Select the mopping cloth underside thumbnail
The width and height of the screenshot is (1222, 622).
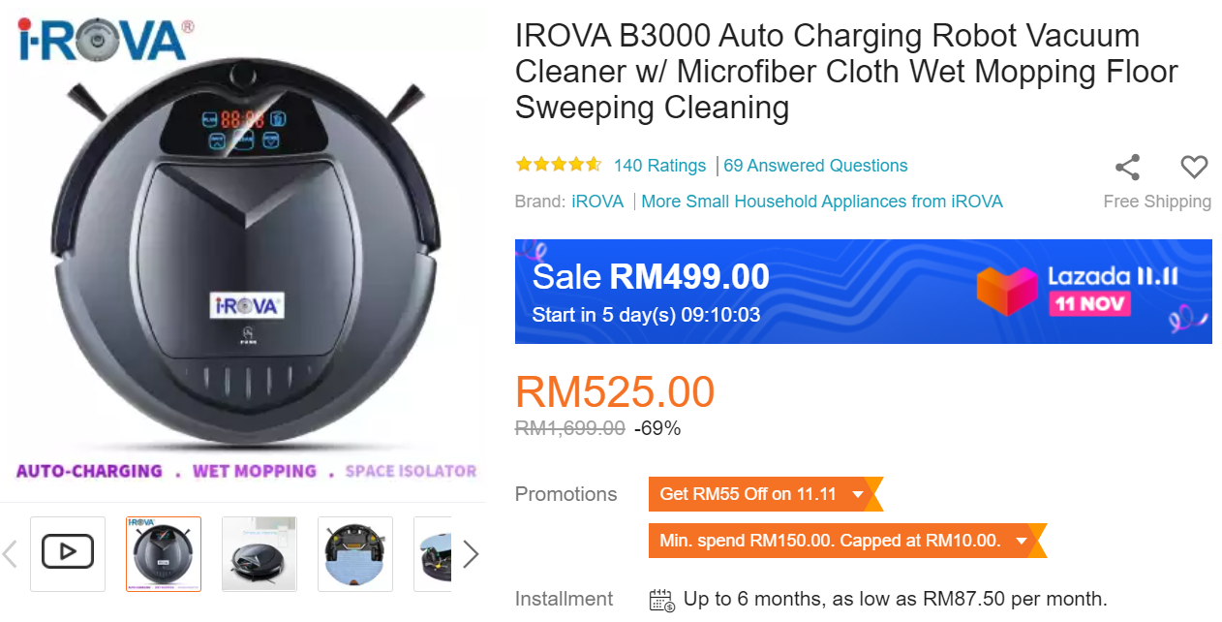click(355, 553)
